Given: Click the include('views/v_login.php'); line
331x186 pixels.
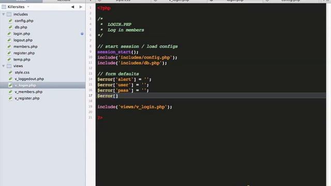Looking at the screenshot, I should (x=134, y=107).
